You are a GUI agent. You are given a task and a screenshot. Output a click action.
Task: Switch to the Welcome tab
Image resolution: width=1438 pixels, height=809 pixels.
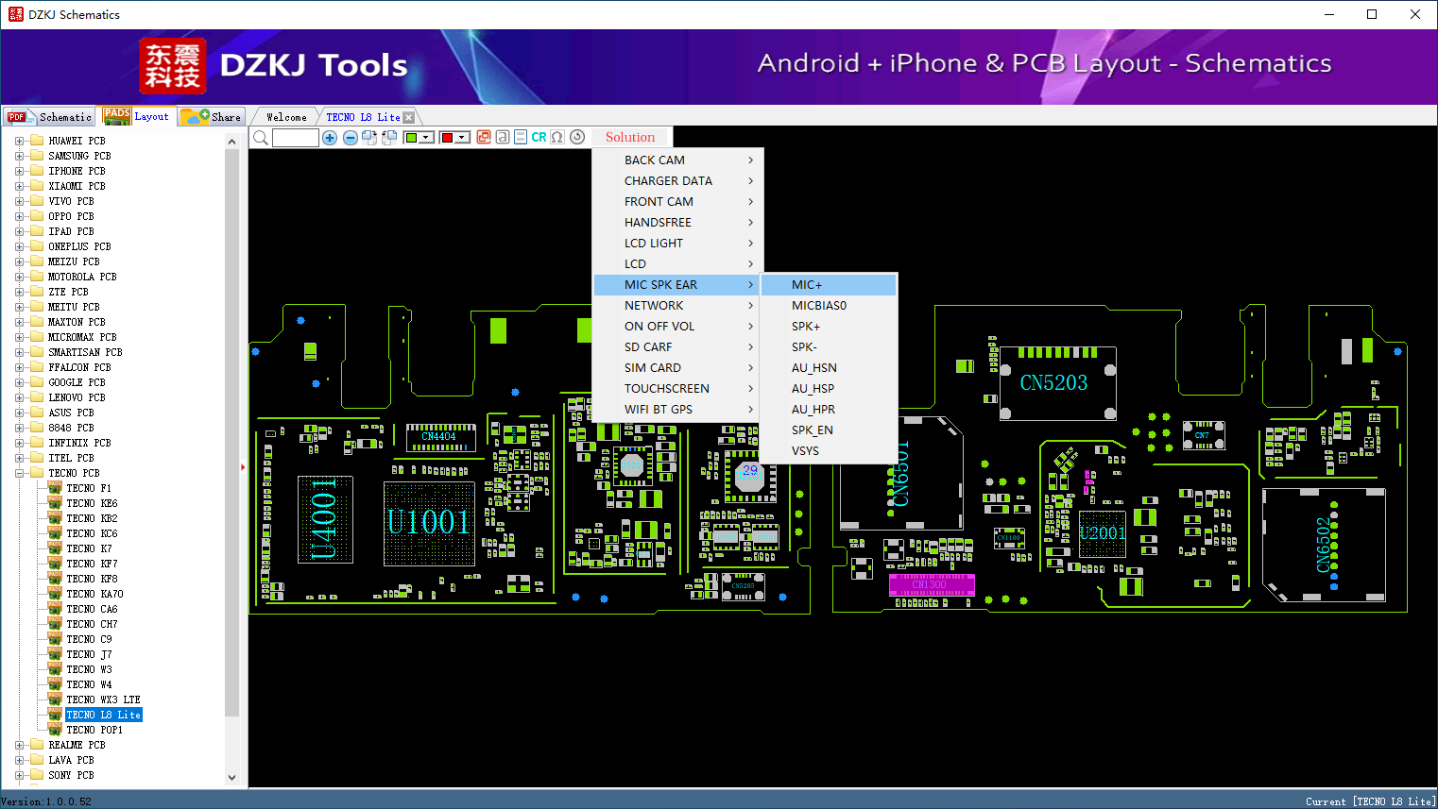(x=286, y=117)
